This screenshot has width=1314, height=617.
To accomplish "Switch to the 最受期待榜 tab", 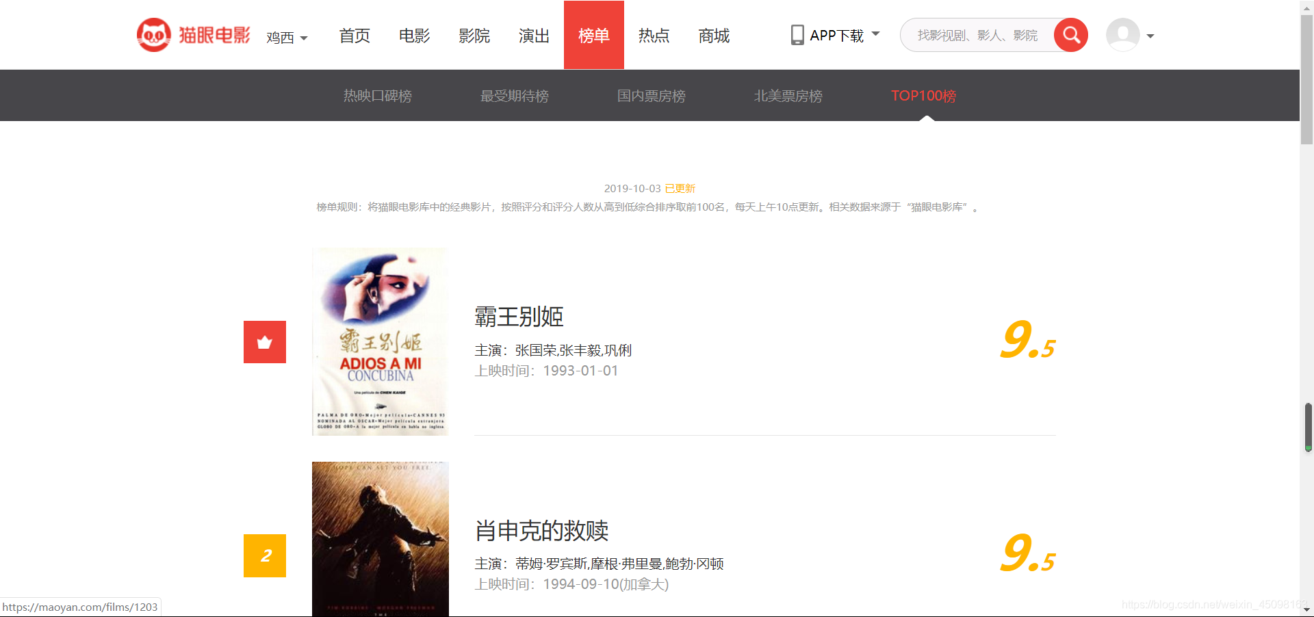I will [x=515, y=96].
